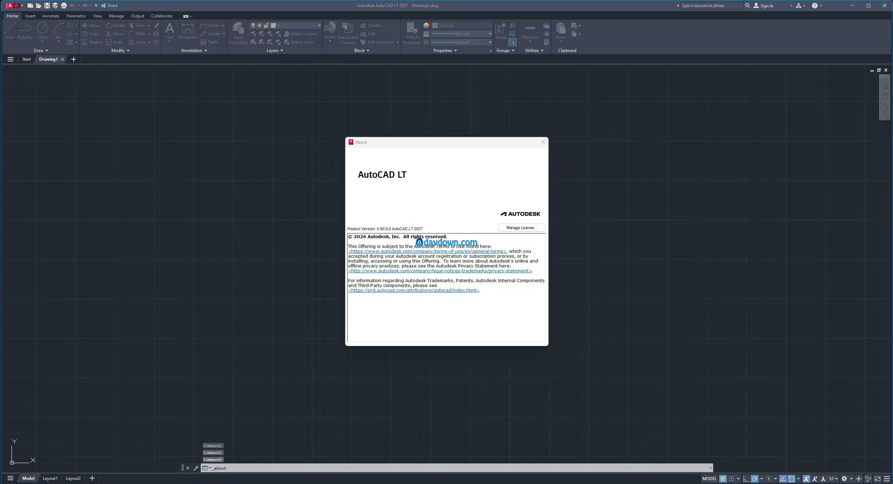
Task: Open annotation scale 1:1 dropdown
Action: coord(834,478)
